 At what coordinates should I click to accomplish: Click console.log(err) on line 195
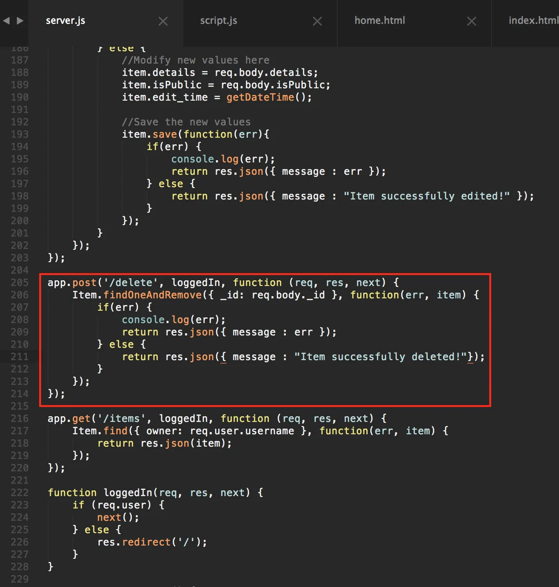point(220,159)
